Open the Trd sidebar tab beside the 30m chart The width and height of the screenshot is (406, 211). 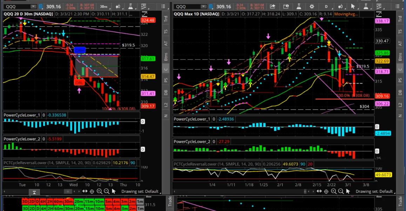(166, 19)
